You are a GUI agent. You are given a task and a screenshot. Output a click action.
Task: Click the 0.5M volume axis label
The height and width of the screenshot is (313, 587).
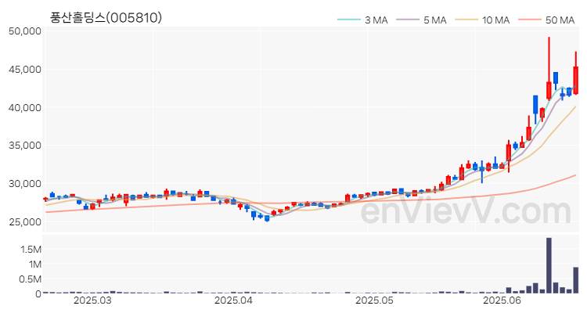click(30, 279)
